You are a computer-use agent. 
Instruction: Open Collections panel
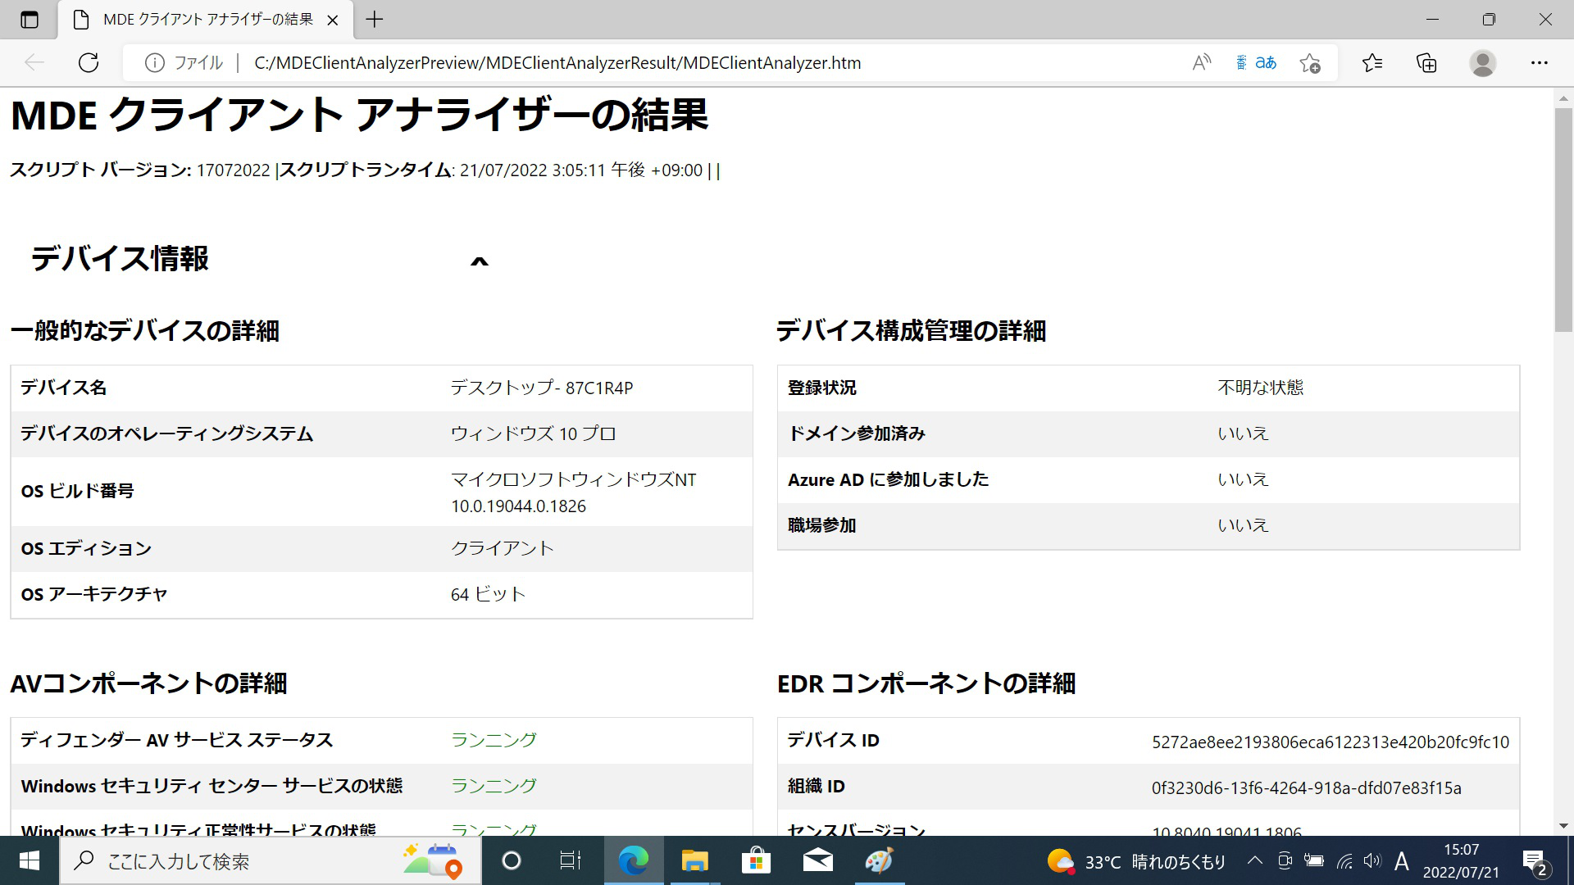pos(1426,63)
